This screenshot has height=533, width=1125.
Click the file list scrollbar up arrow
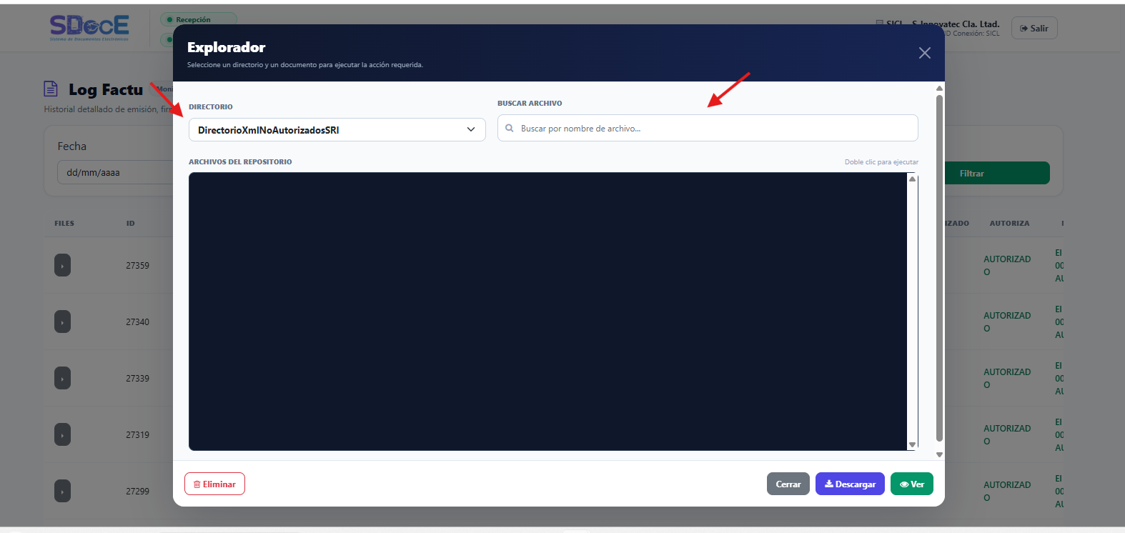tap(912, 179)
